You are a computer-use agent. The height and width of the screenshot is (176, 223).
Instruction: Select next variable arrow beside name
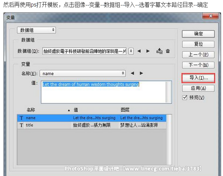point(141,73)
